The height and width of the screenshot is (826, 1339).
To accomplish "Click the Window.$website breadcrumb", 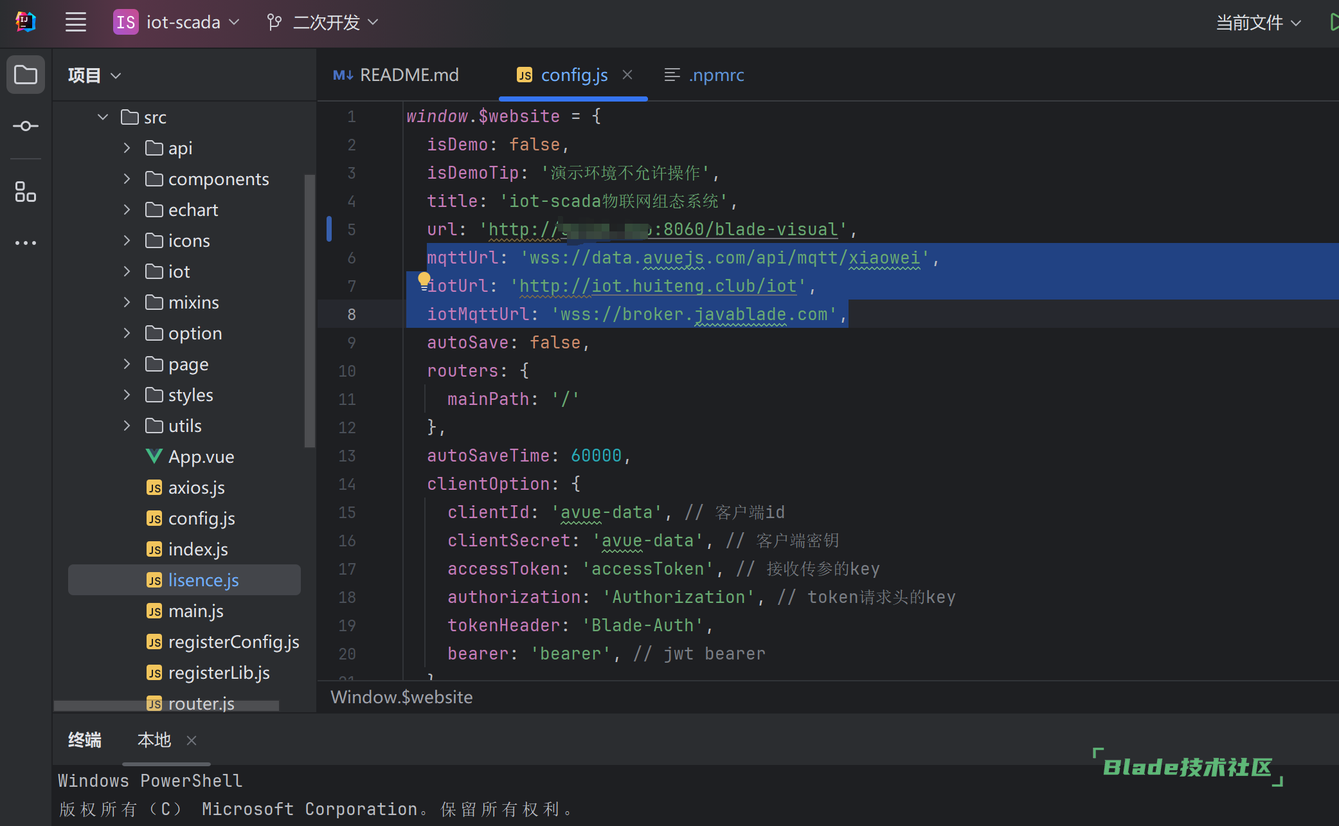I will 402,697.
